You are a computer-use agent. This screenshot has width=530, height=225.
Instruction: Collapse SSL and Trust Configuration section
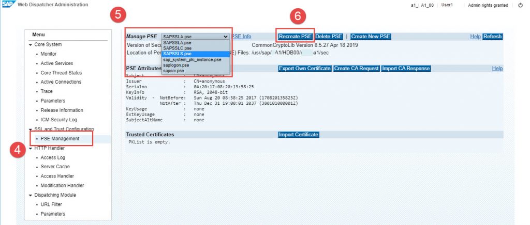click(x=31, y=130)
